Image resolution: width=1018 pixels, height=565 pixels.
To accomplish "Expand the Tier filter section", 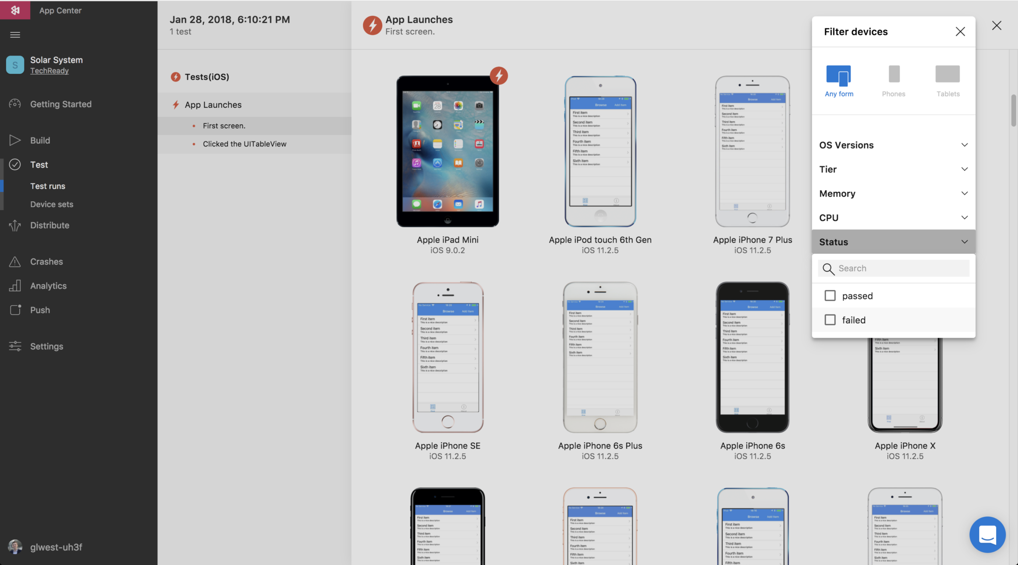I will 893,169.
